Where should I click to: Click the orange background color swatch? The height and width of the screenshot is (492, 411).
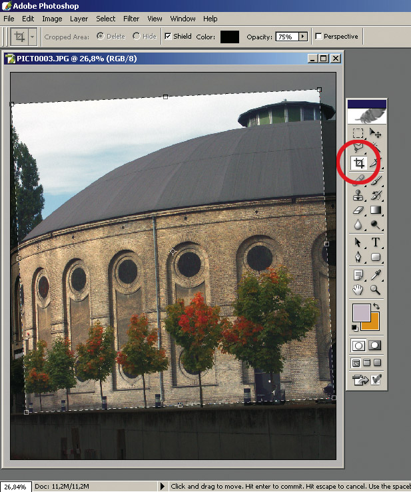tap(374, 325)
